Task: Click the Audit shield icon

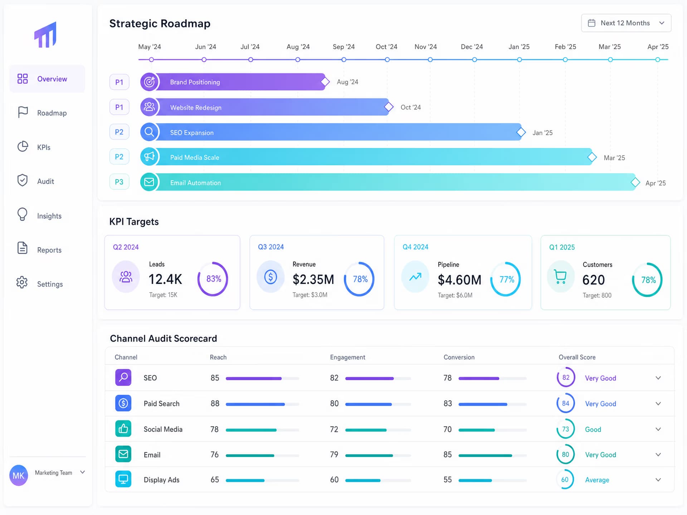Action: pos(23,180)
